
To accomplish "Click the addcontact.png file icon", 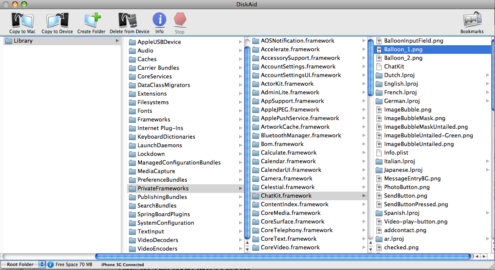I will click(x=379, y=230).
